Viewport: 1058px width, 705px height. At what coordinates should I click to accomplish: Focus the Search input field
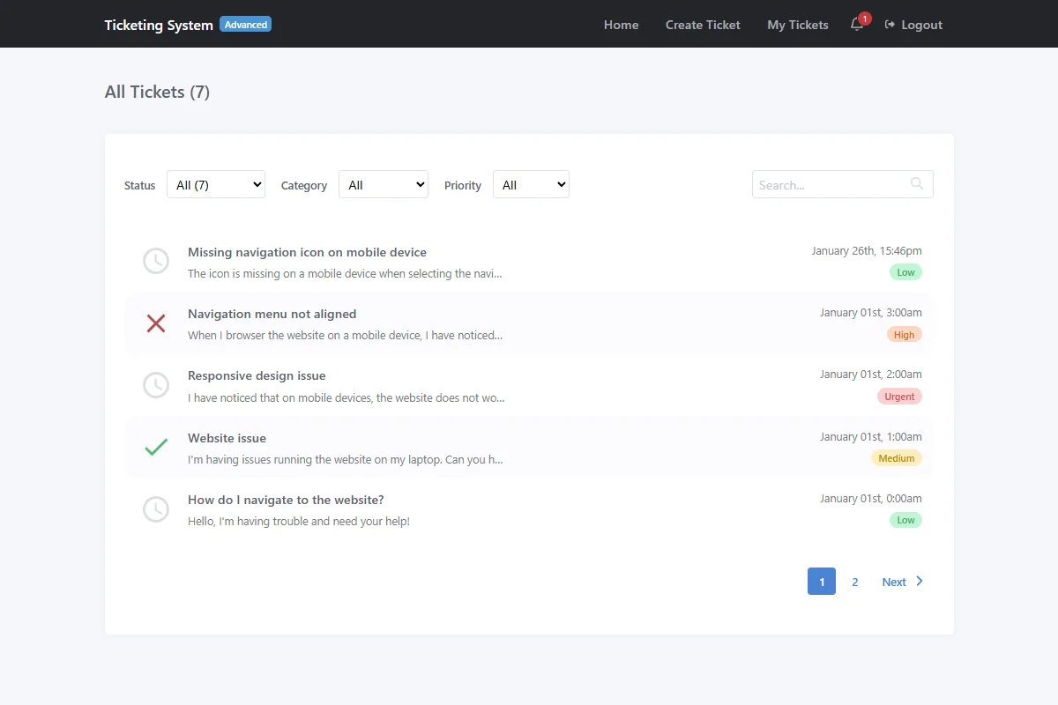pos(842,184)
